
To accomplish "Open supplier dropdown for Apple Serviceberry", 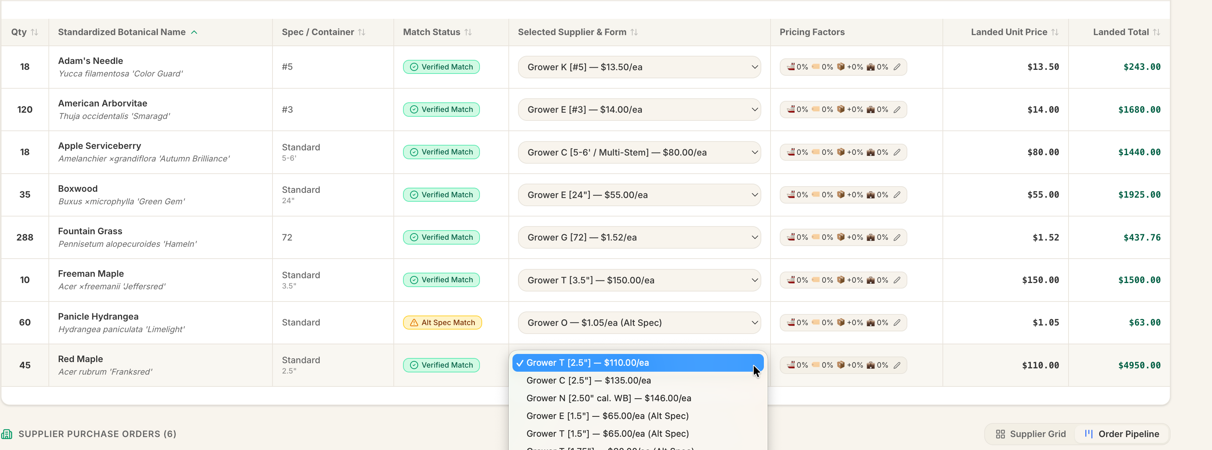I will click(639, 152).
